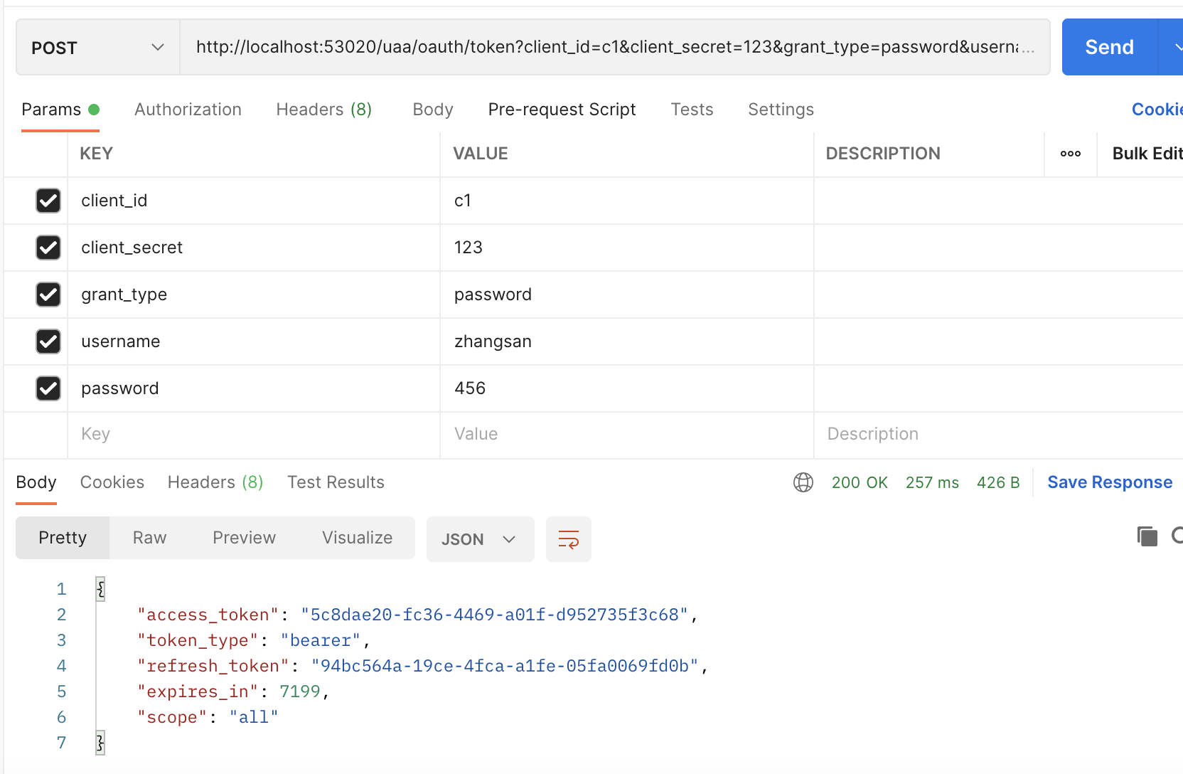The width and height of the screenshot is (1183, 774).
Task: Click the value cell containing zhangsan
Action: point(627,341)
